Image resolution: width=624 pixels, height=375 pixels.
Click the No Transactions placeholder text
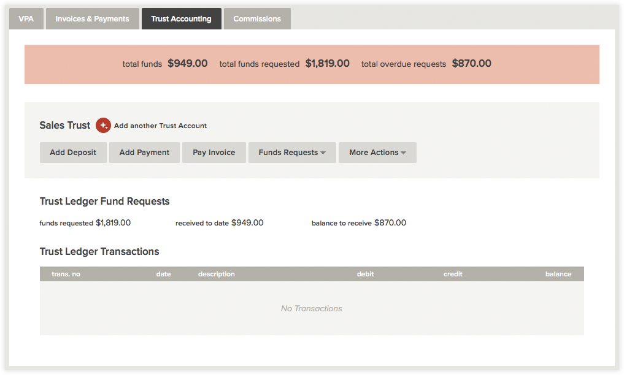pos(312,309)
